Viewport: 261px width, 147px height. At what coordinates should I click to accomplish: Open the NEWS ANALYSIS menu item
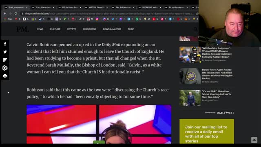(x=112, y=29)
